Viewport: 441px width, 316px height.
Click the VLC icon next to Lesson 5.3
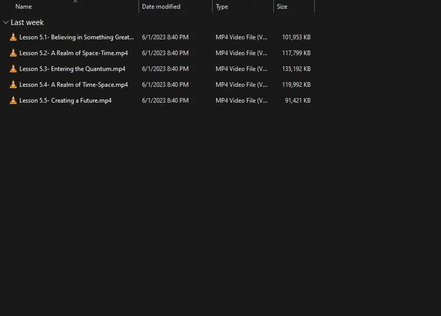click(x=13, y=69)
